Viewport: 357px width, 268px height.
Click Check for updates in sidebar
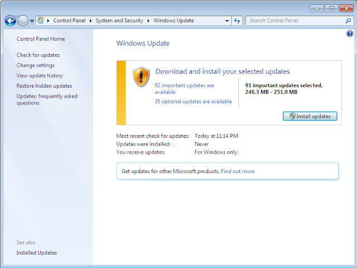click(38, 55)
